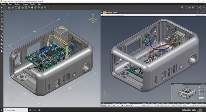Select the pencil sketch icon in the top toolbar
Viewport: 206px width, 112px height.
tap(42, 8)
